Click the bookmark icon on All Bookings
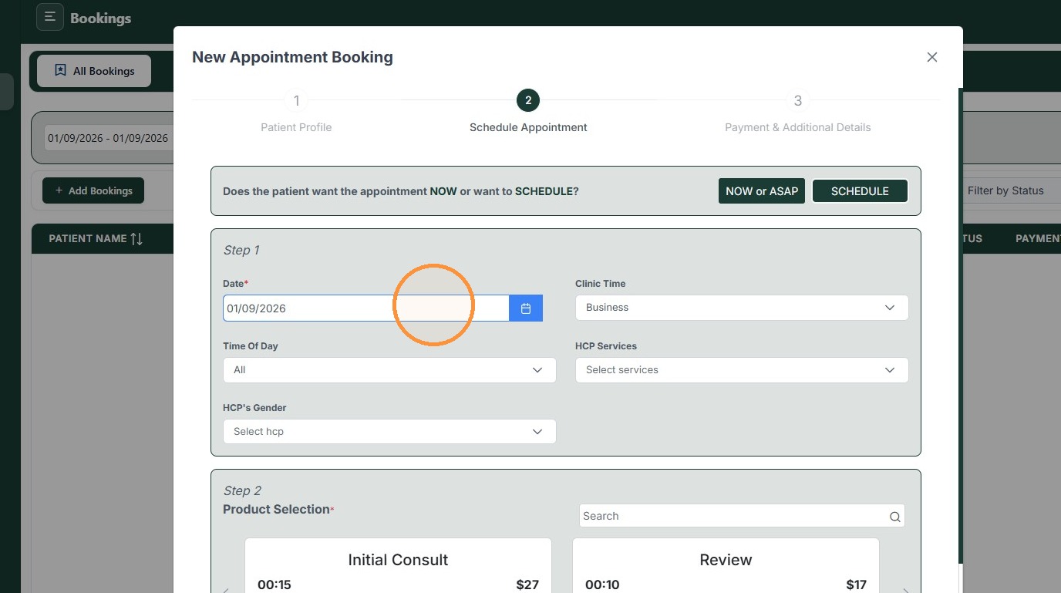 click(60, 71)
